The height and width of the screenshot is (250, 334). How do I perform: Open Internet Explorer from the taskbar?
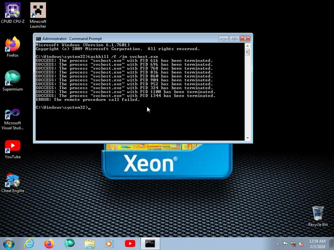29,243
